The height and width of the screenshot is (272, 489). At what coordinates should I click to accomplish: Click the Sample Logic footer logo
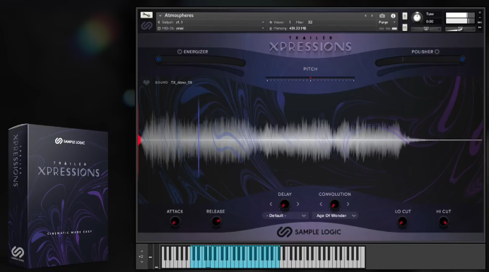coord(309,232)
